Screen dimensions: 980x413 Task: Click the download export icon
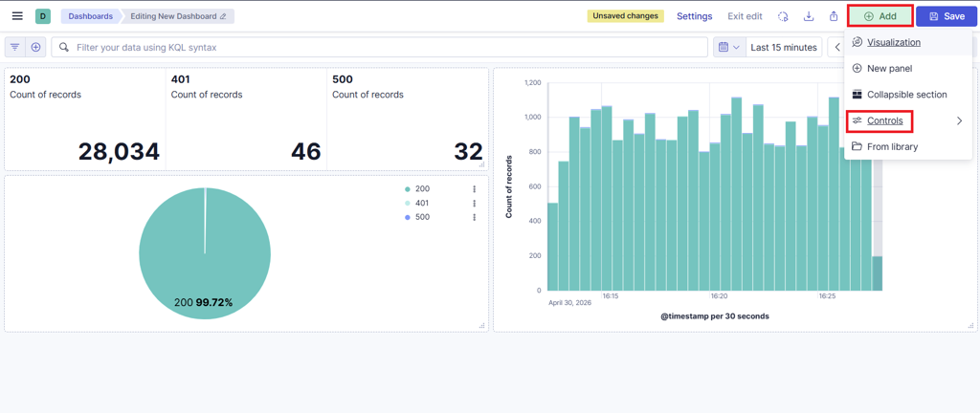pos(809,16)
